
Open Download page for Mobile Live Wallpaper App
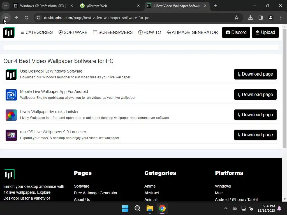coord(255,95)
